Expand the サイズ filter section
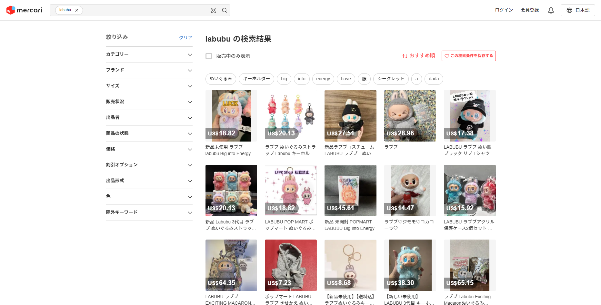 [x=190, y=86]
